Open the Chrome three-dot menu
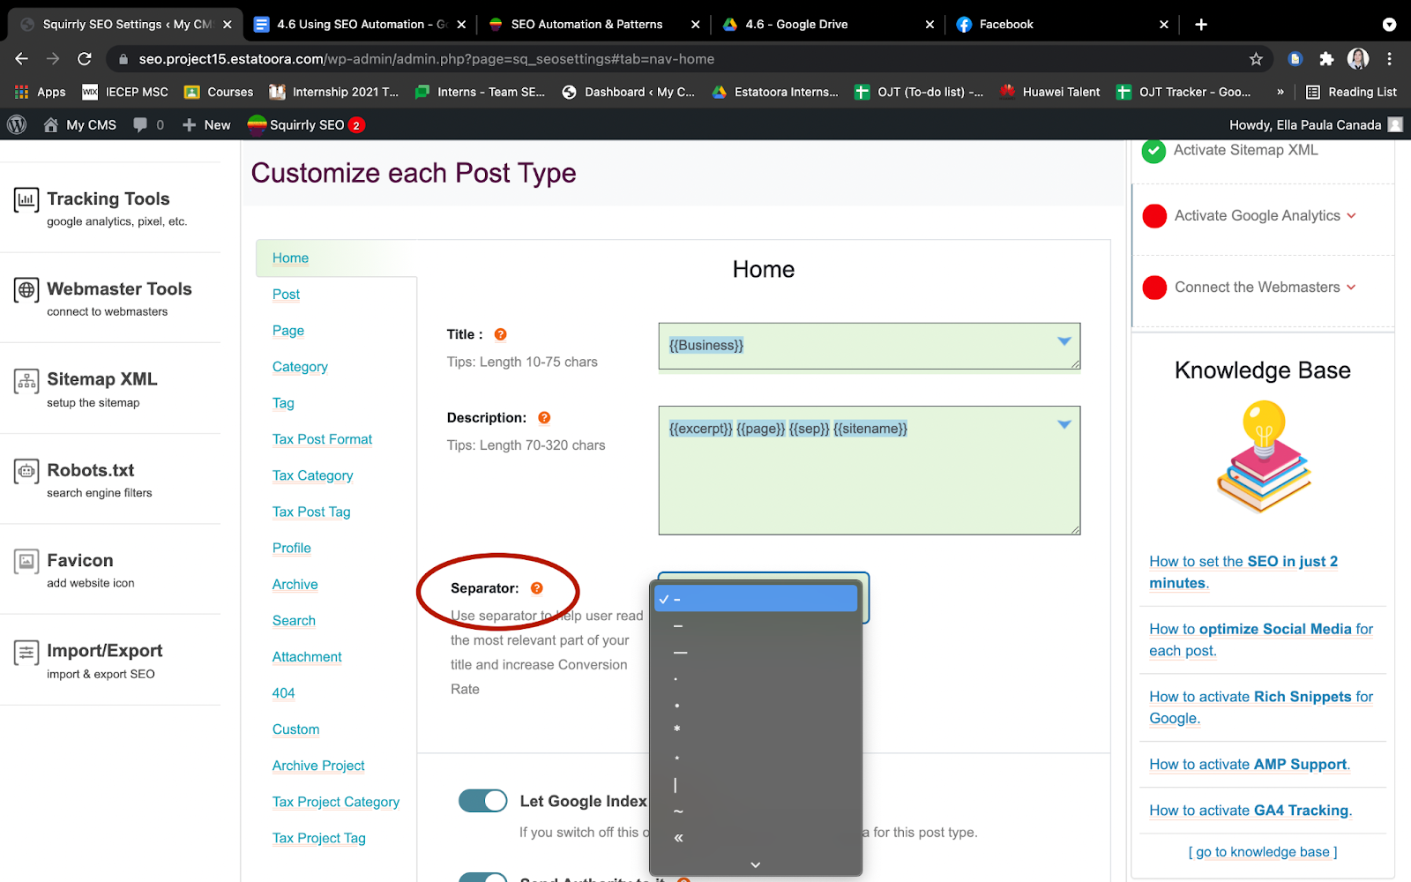The width and height of the screenshot is (1411, 882). point(1389,59)
